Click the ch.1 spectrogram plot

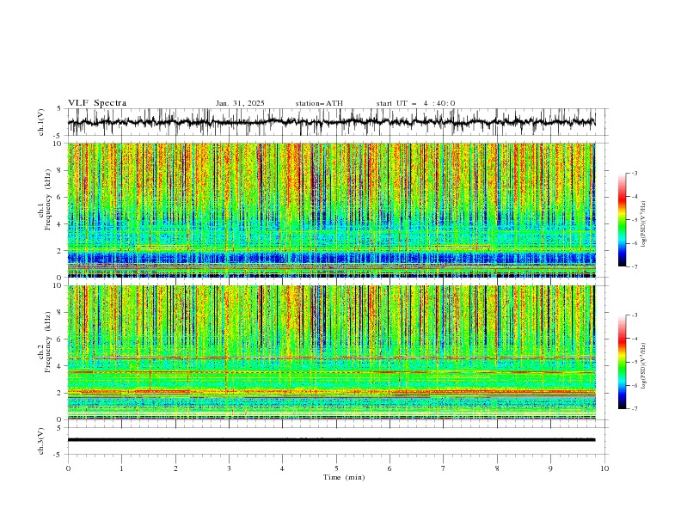331,210
